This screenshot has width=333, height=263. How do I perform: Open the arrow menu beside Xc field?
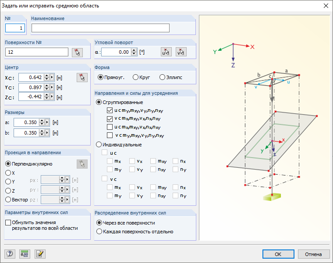point(52,77)
